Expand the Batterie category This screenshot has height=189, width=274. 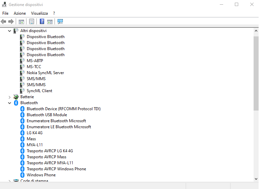(10, 97)
